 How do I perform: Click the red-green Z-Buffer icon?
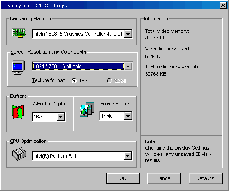18,112
